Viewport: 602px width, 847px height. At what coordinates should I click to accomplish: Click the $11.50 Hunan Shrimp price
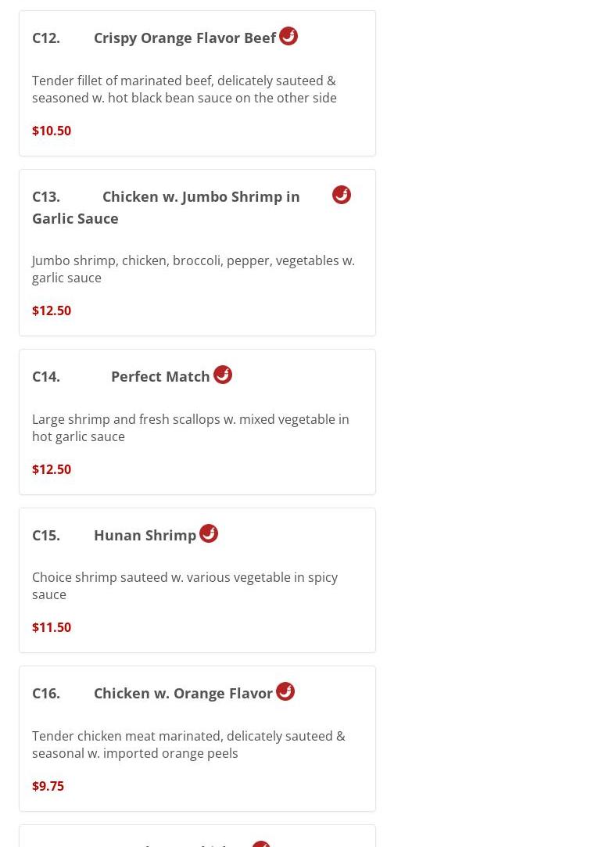tap(52, 627)
